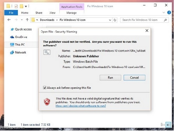174x131 pixels.
Task: Click the Unknown Publisher text
Action: pyautogui.click(x=86, y=56)
